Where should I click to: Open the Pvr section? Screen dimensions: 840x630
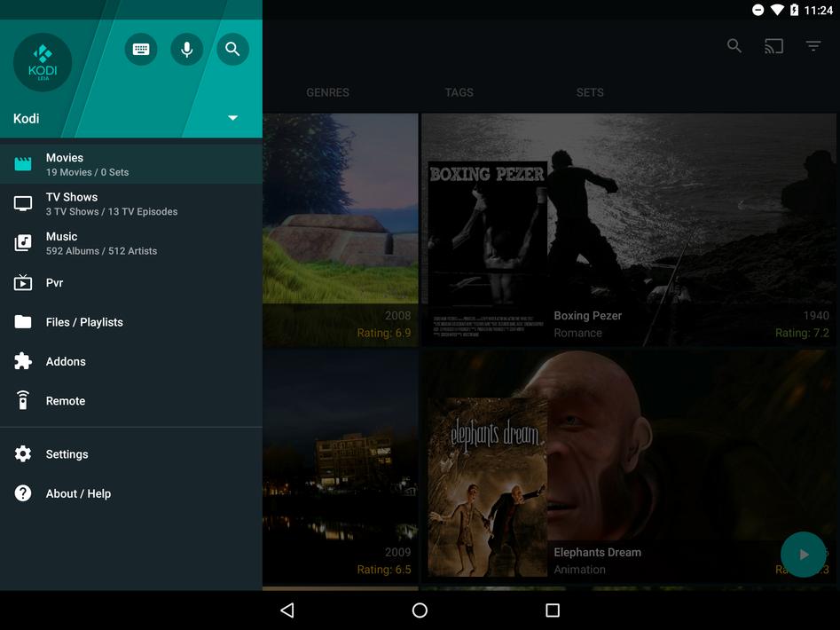click(131, 283)
